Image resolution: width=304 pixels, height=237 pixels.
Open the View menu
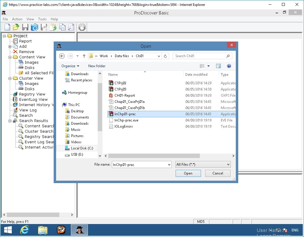click(x=30, y=19)
